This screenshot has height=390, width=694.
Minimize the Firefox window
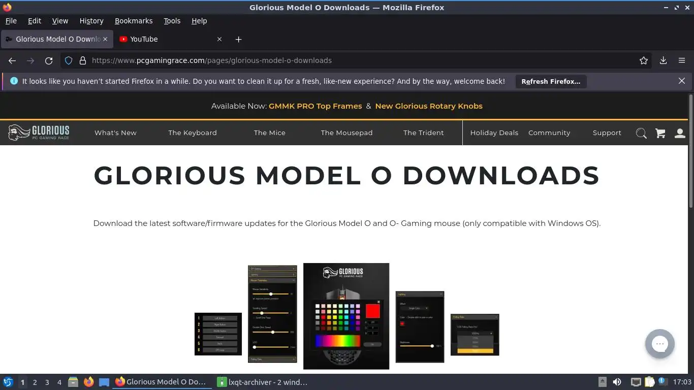(667, 8)
